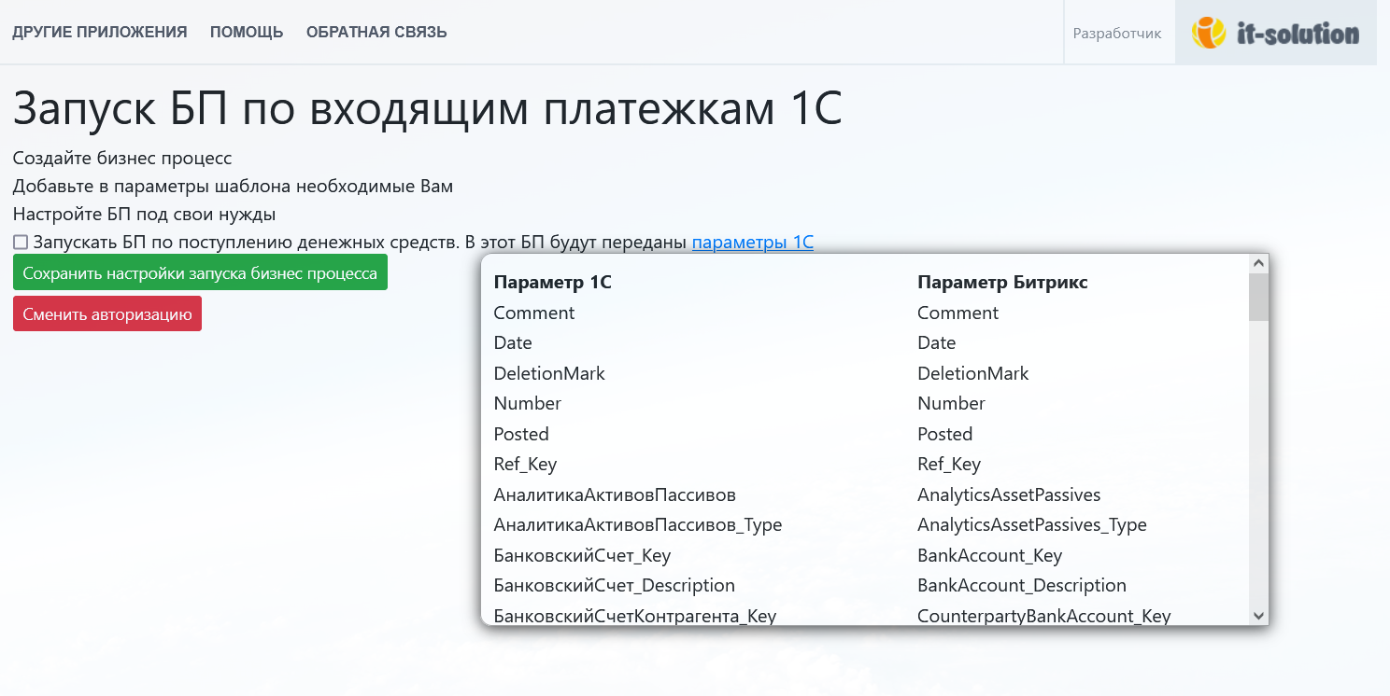This screenshot has width=1390, height=696.
Task: Click Ref_Key in the Параметр Битрикс column
Action: coord(949,464)
